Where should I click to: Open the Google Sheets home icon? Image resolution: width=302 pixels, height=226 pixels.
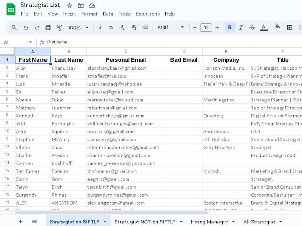[x=11, y=9]
